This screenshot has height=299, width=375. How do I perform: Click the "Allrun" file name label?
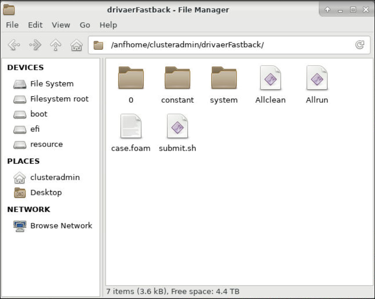[x=317, y=100]
